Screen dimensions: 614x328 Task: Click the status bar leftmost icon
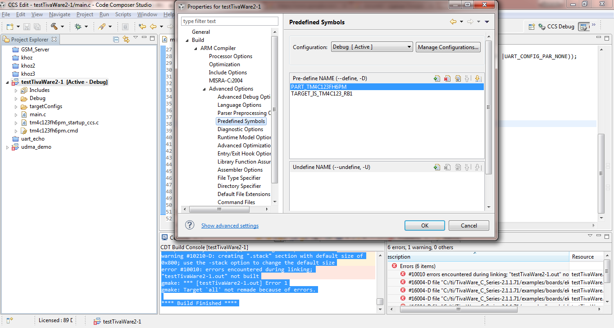(10, 321)
